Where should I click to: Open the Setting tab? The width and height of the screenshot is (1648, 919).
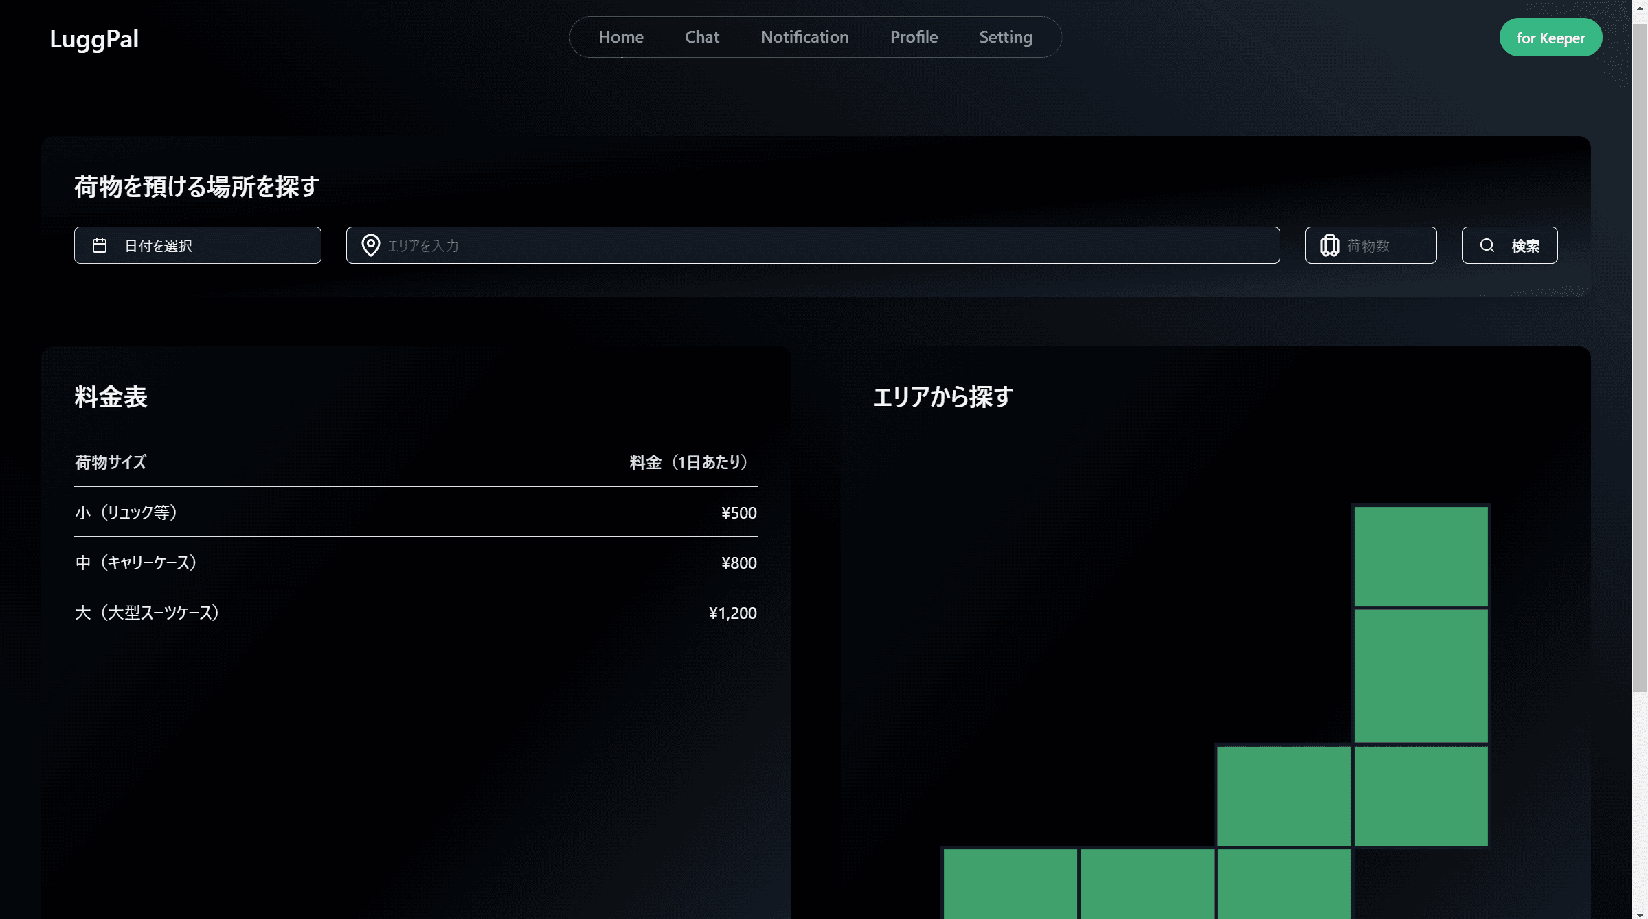[x=1005, y=37]
